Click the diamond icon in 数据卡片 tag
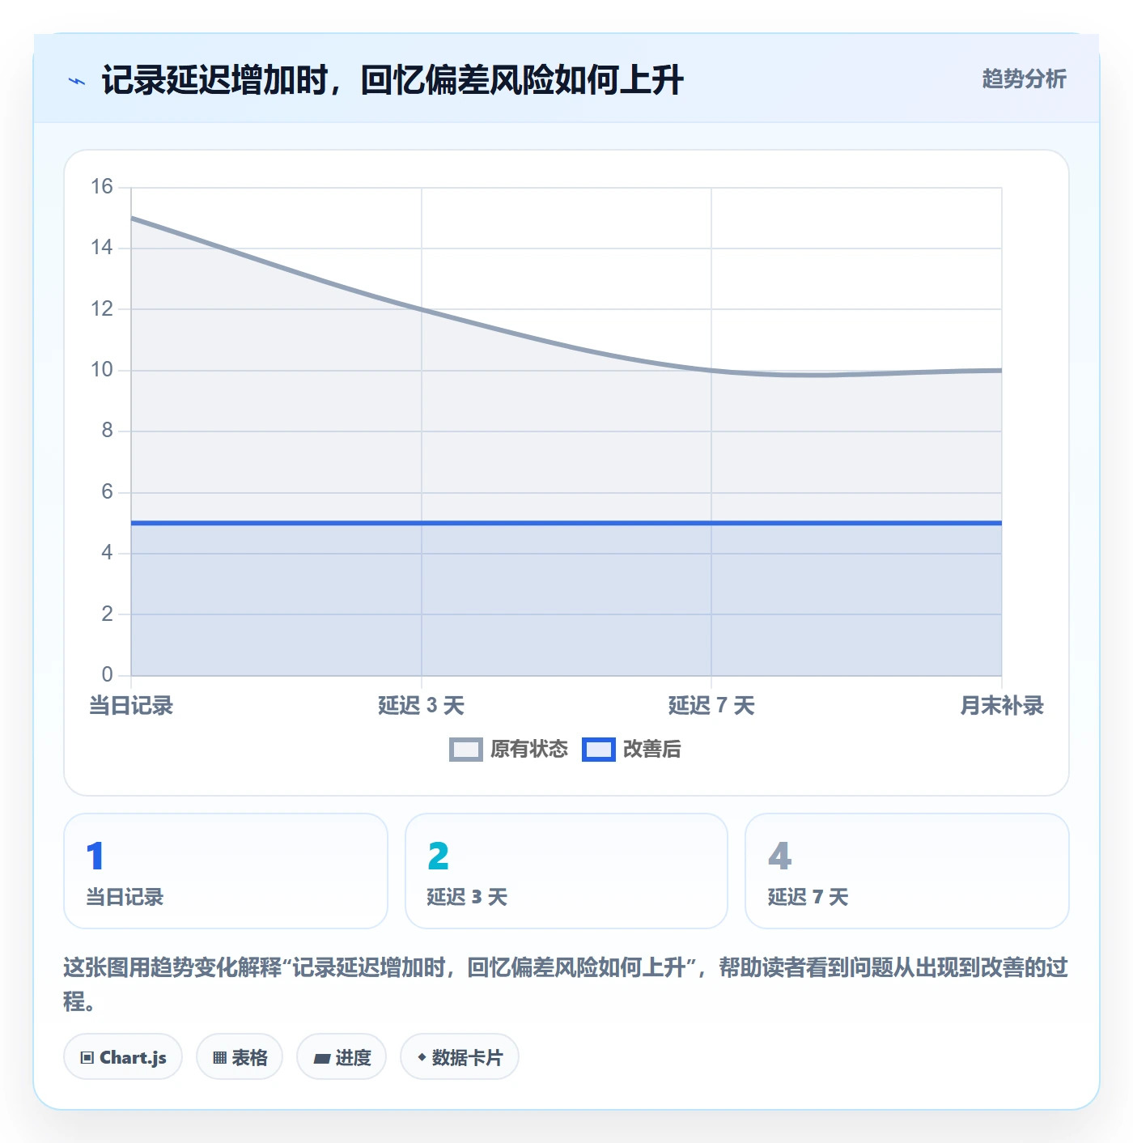1133x1143 pixels. (422, 1057)
